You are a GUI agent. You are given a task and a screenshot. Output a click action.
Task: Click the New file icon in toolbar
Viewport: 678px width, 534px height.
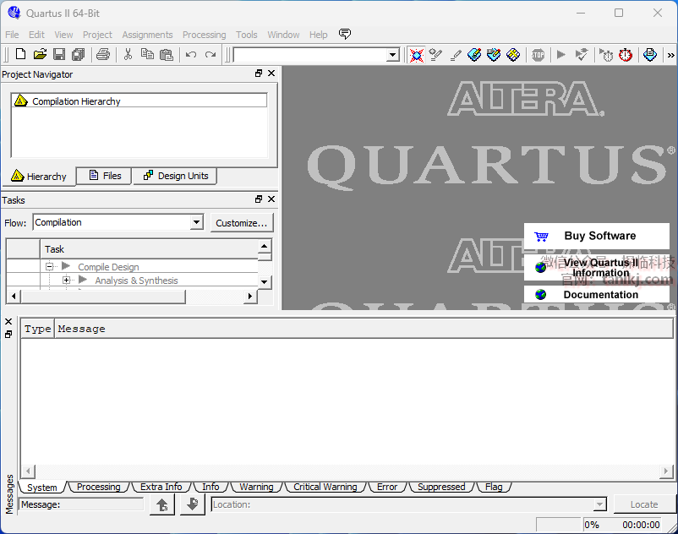(20, 55)
